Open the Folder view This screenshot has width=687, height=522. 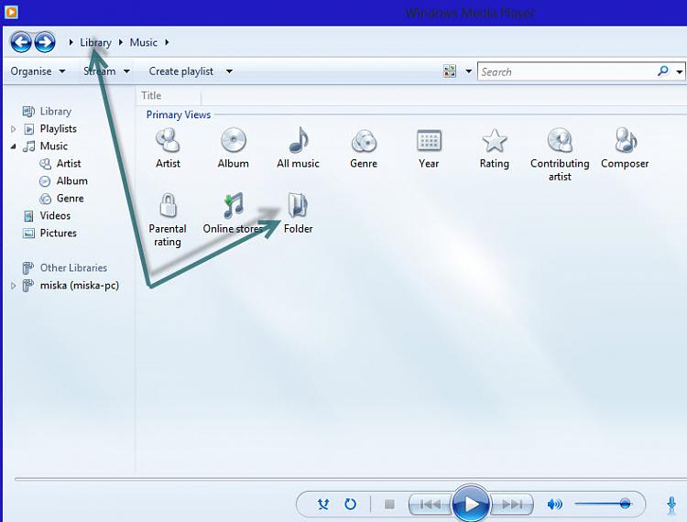click(x=298, y=213)
